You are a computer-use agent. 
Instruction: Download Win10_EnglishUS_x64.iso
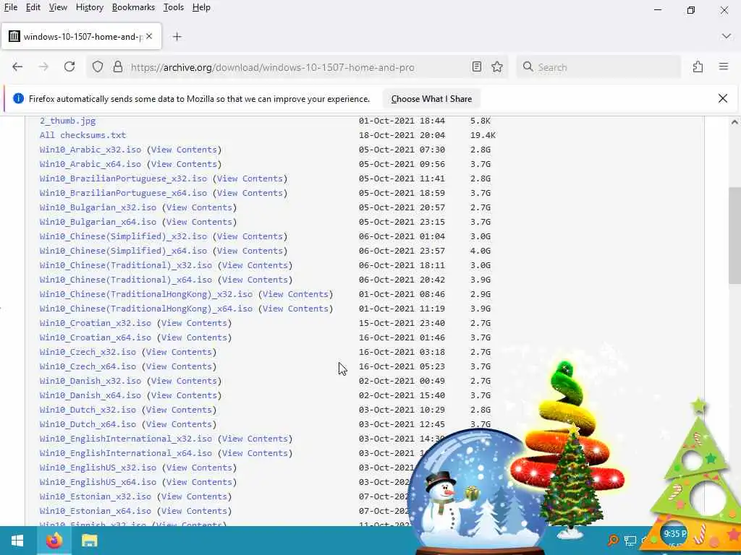[98, 482]
